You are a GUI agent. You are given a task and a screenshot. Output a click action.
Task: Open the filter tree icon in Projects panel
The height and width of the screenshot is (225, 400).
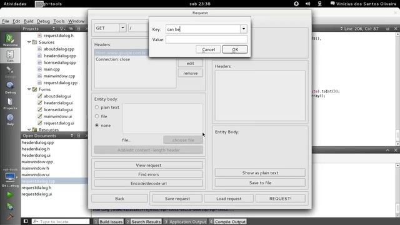point(62,29)
